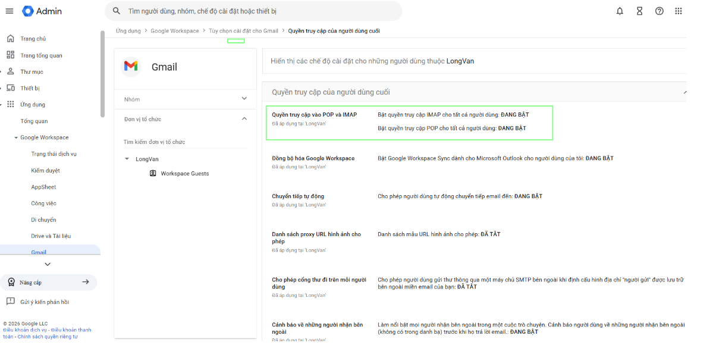Go to Ứng dụng breadcrumb
This screenshot has width=713, height=348.
coord(128,30)
